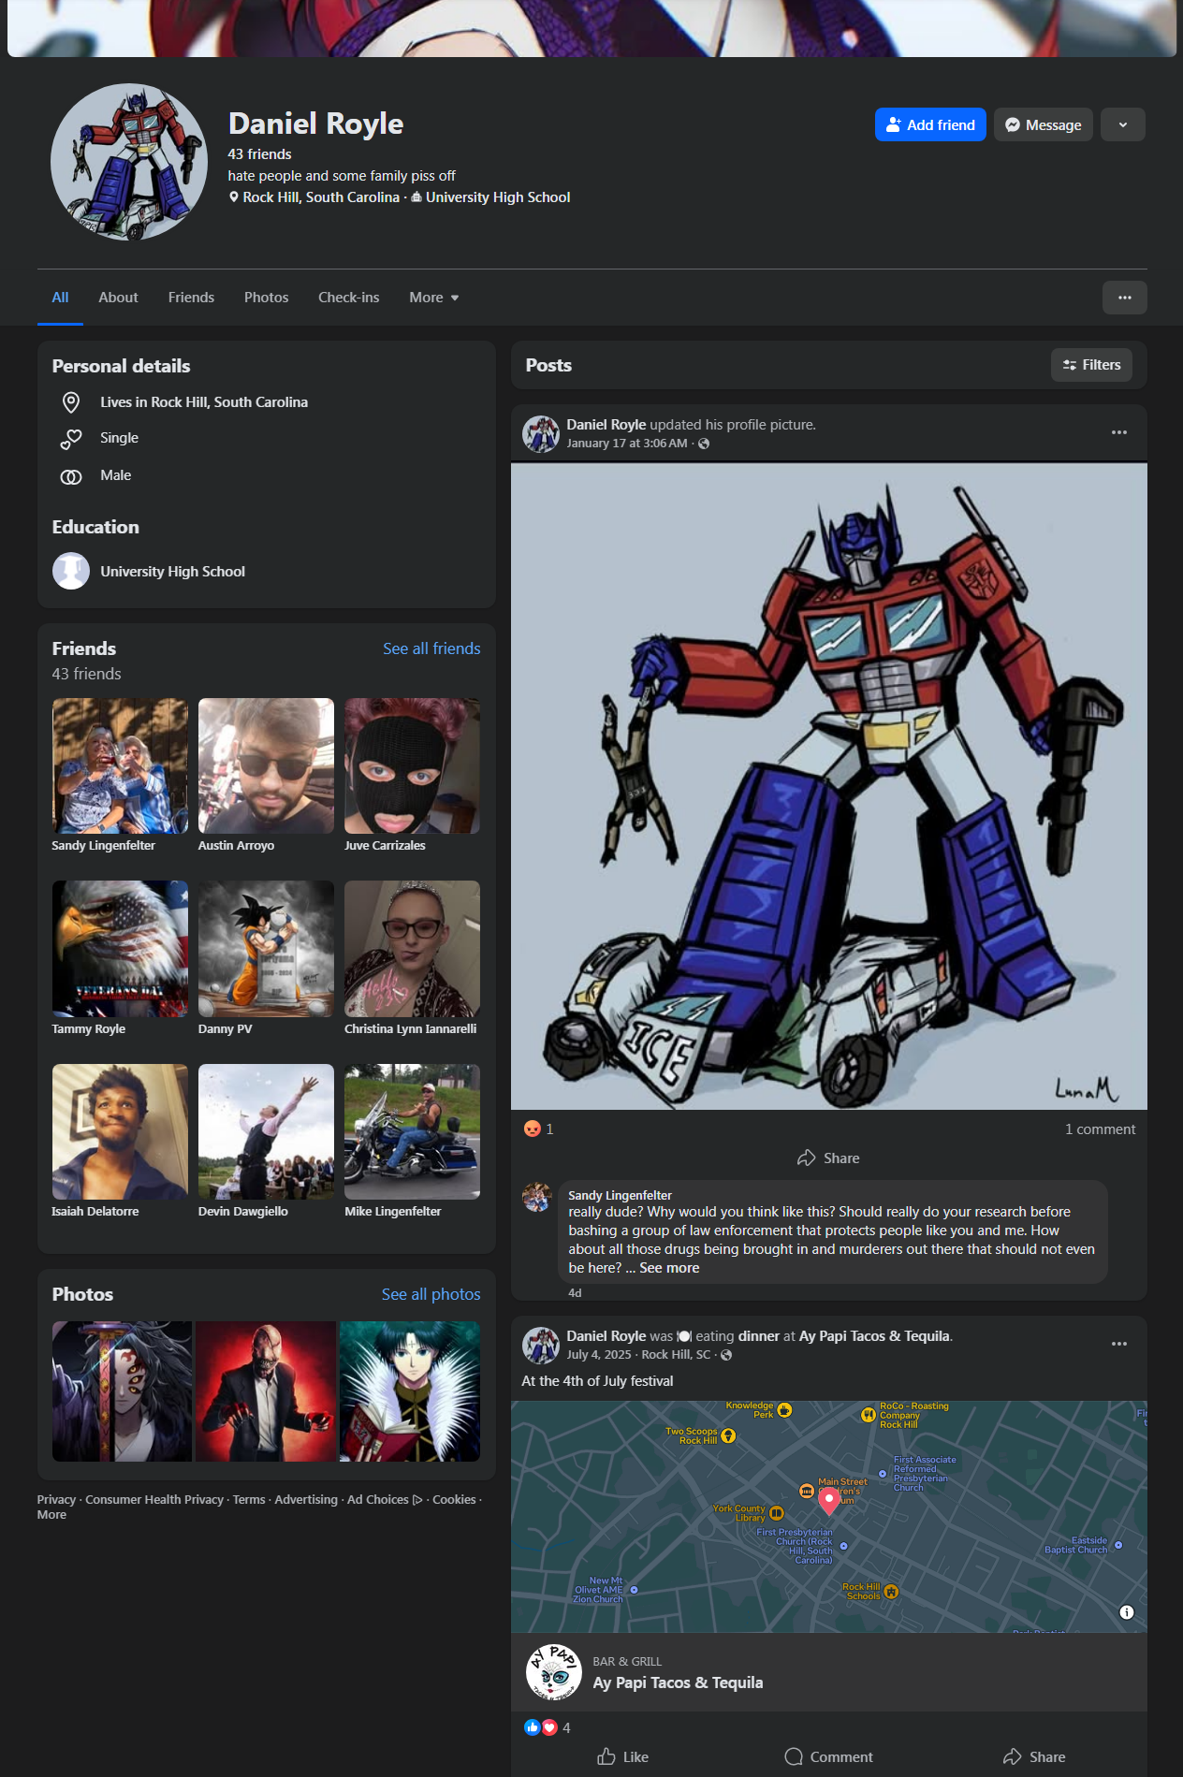This screenshot has height=1777, width=1183.
Task: Comment on the Ay Papi Tacos post
Action: pyautogui.click(x=828, y=1756)
